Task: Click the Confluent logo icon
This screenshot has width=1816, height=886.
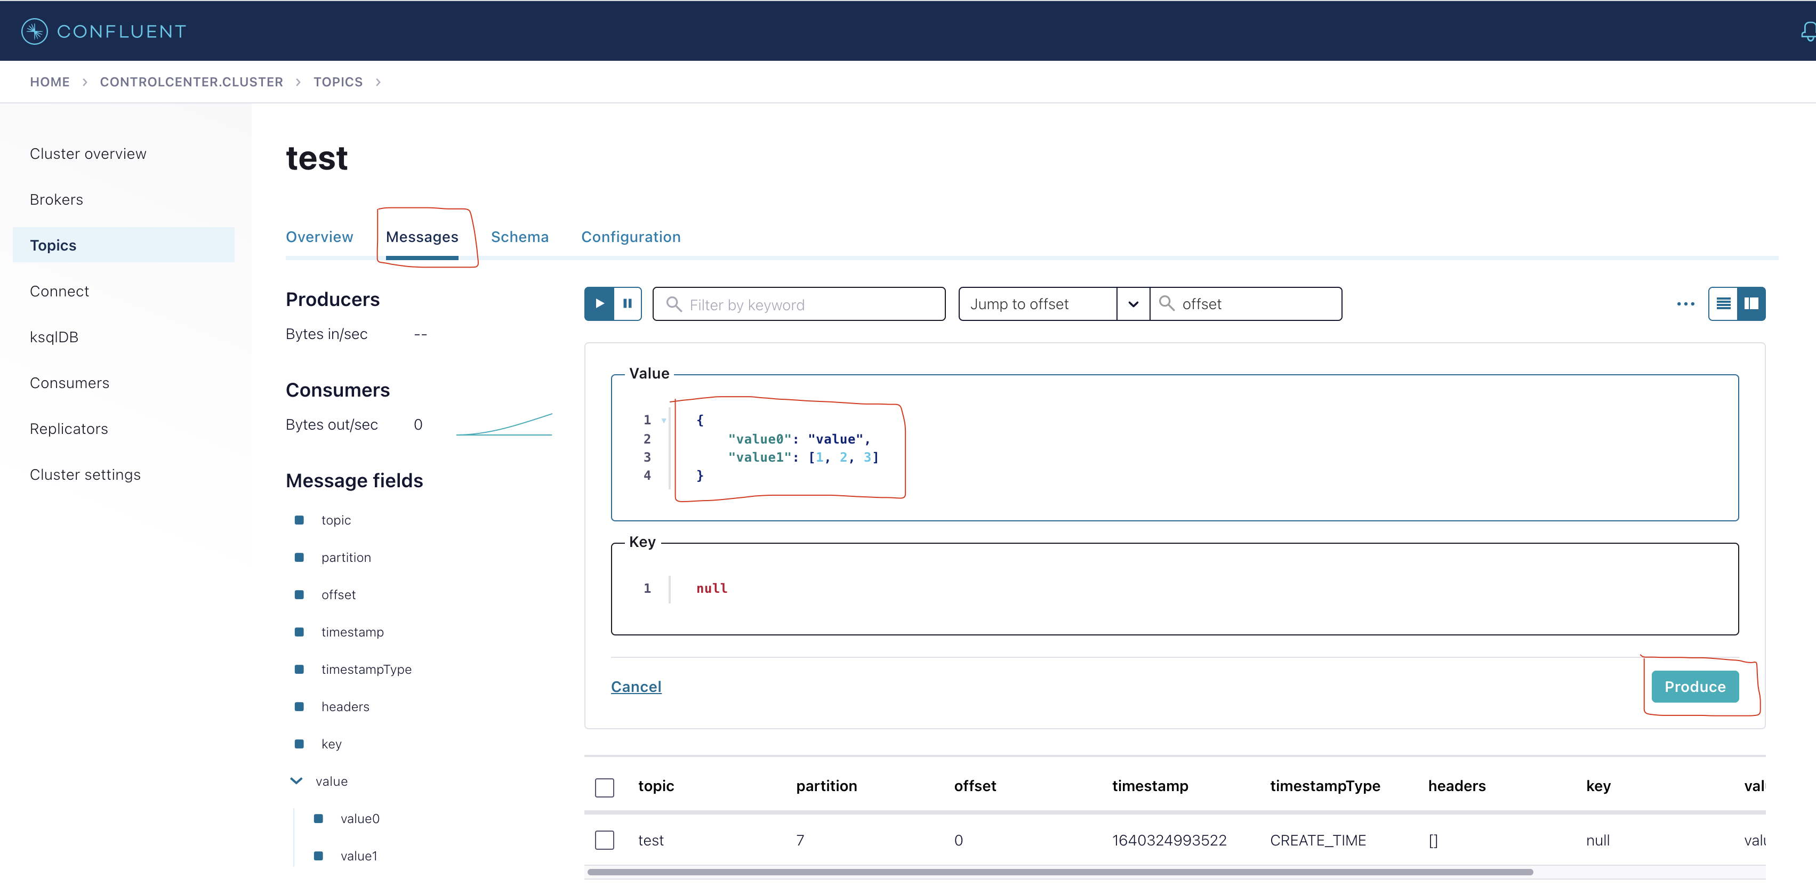Action: (35, 31)
